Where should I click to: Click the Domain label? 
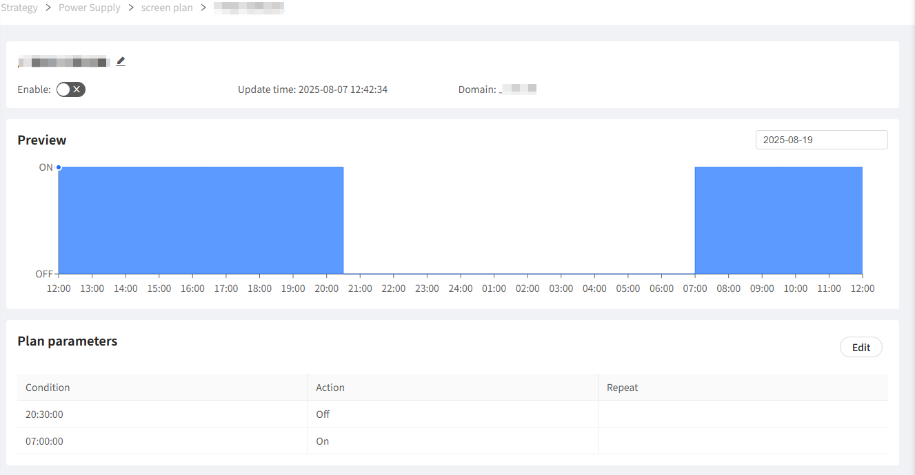[x=476, y=89]
